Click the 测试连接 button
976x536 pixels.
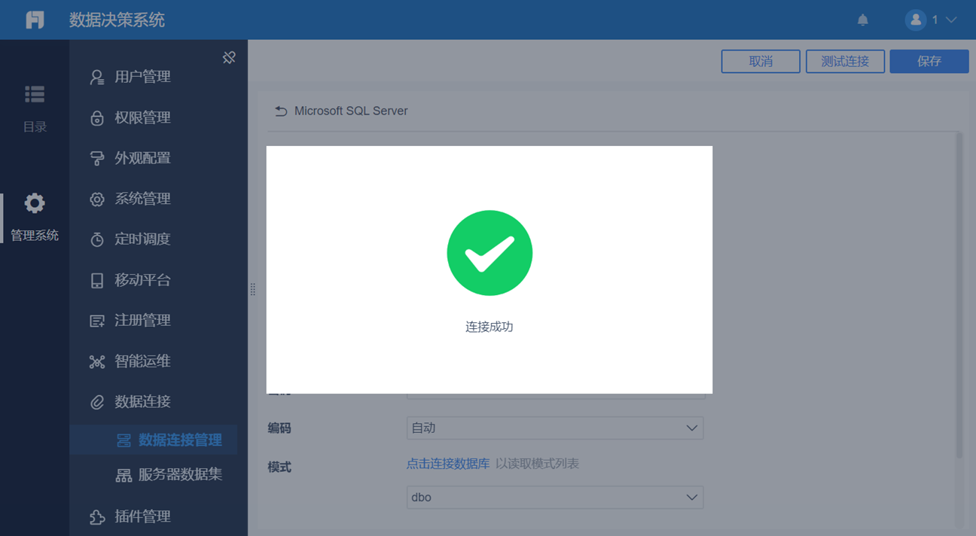845,62
